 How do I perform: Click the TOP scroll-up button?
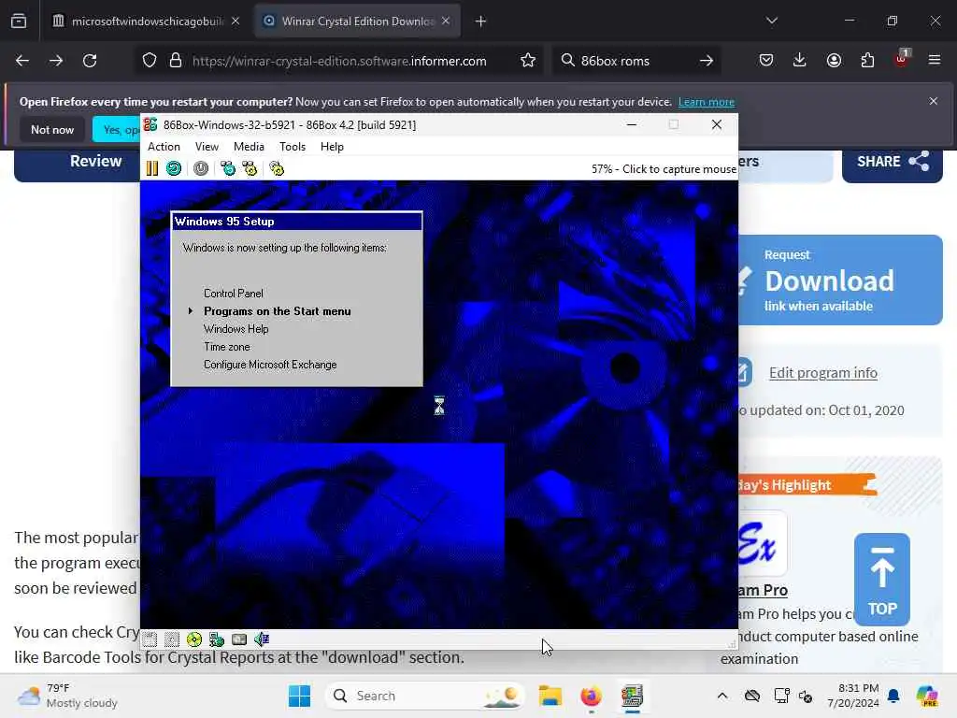(882, 580)
